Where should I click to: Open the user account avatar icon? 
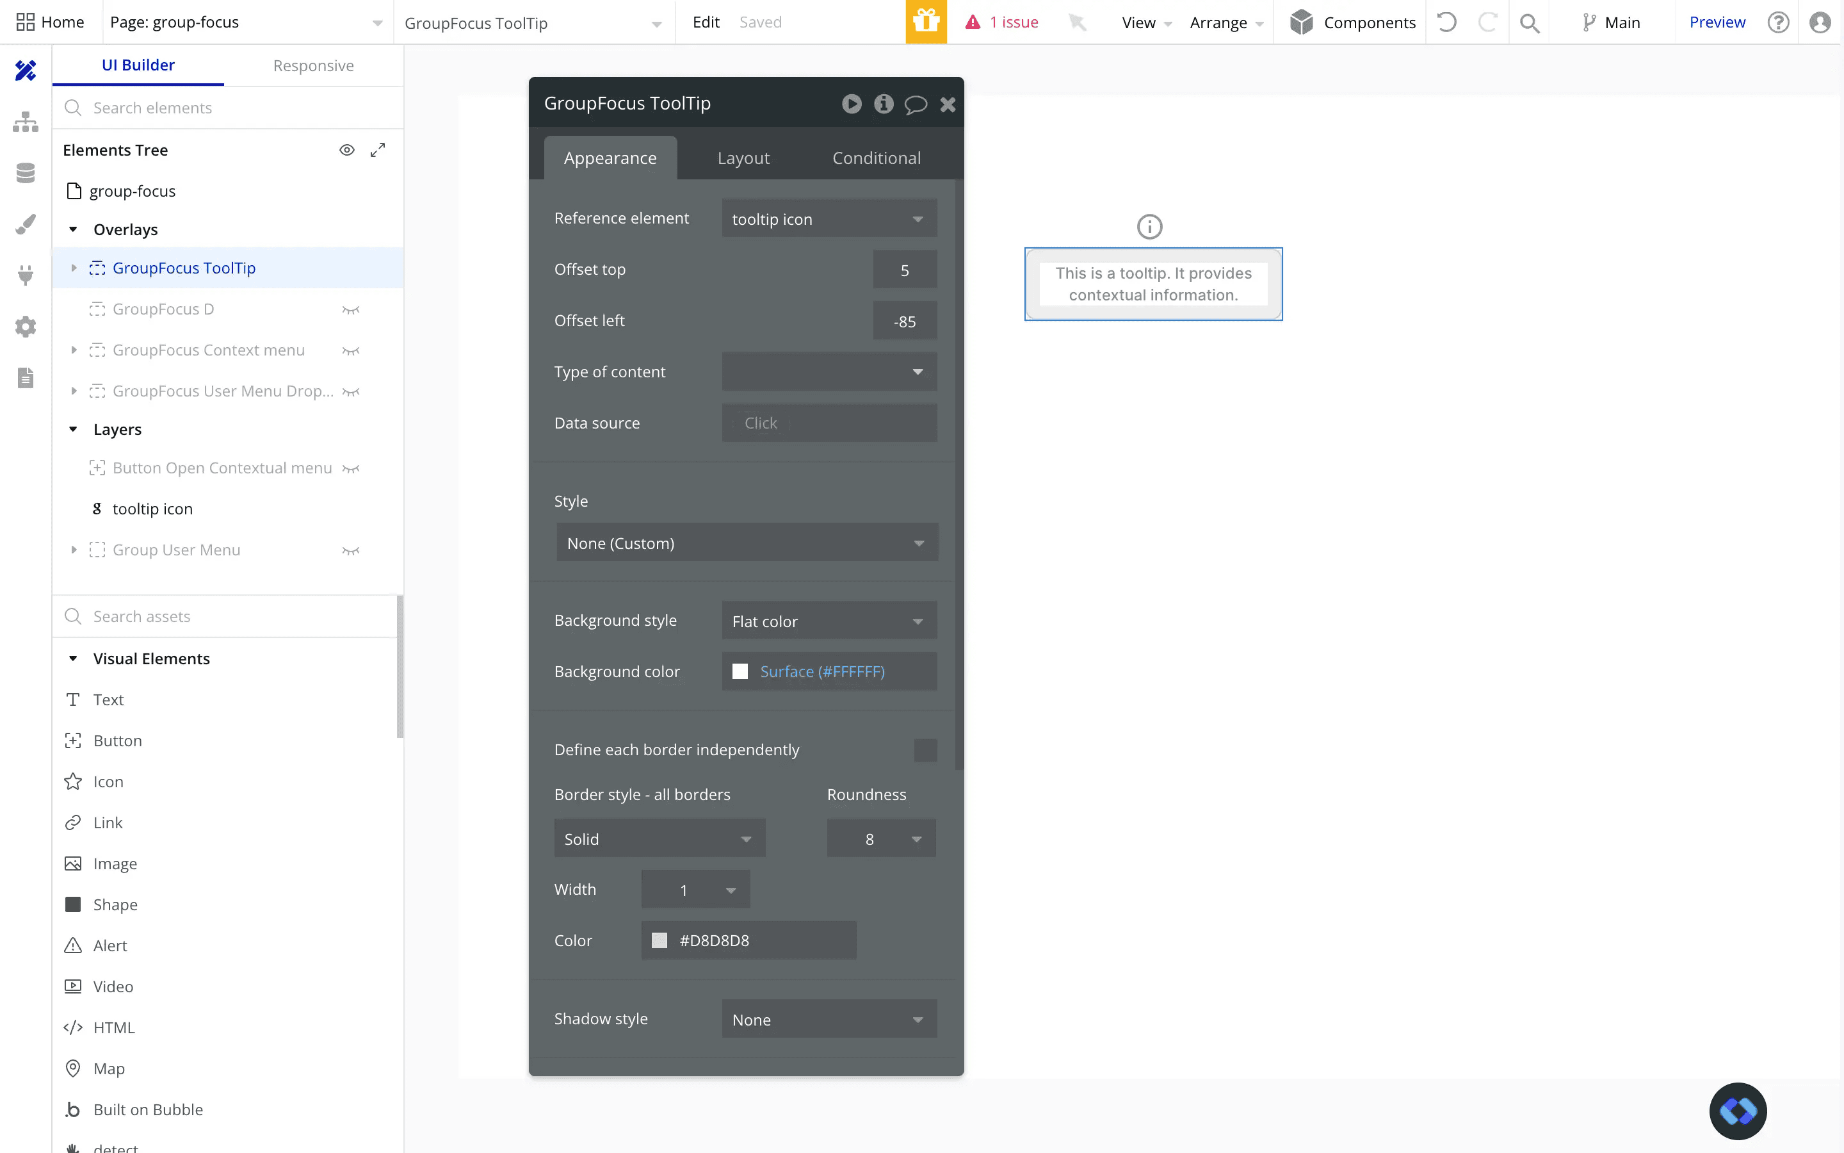(1820, 22)
